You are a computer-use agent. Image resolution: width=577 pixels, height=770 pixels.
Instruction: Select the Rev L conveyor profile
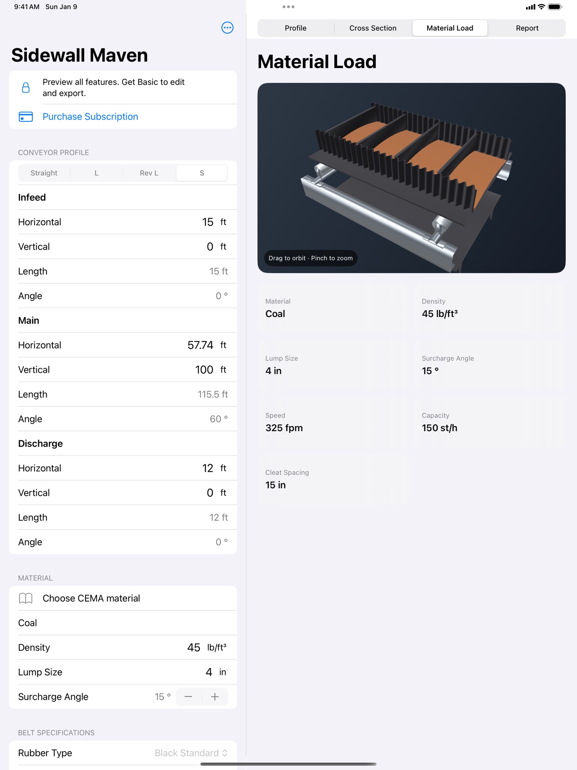click(149, 173)
